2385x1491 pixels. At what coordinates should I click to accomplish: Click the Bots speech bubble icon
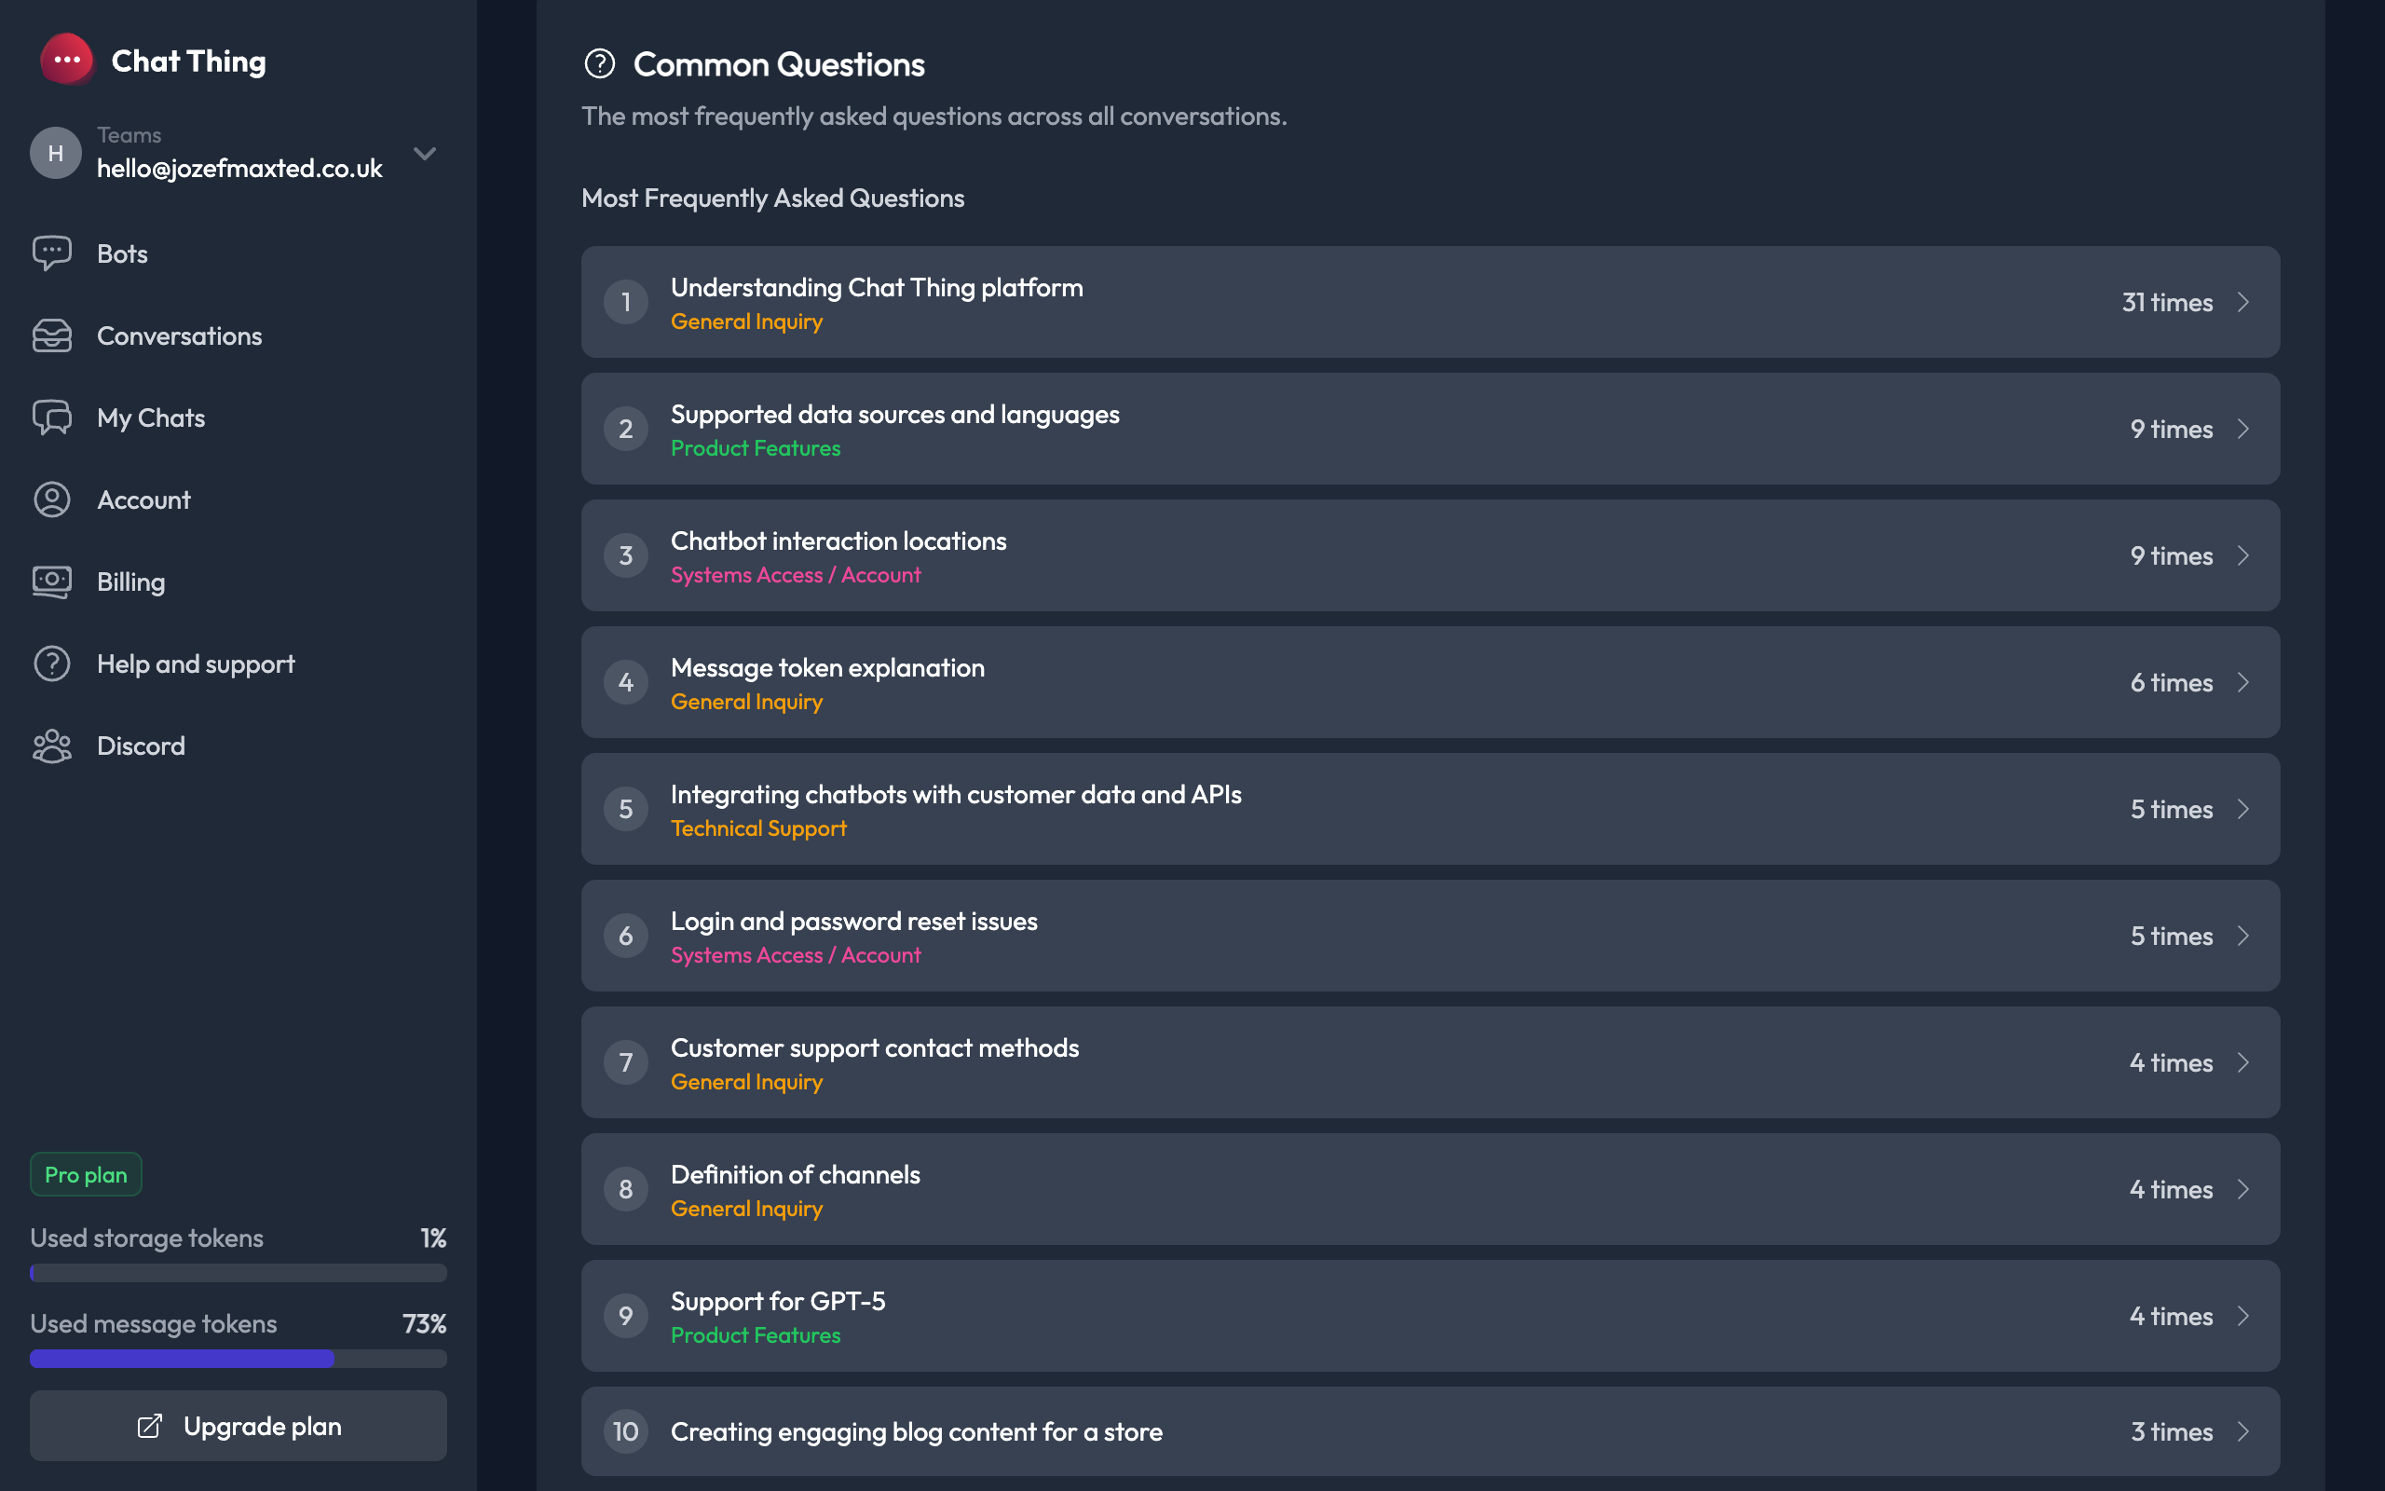tap(51, 253)
